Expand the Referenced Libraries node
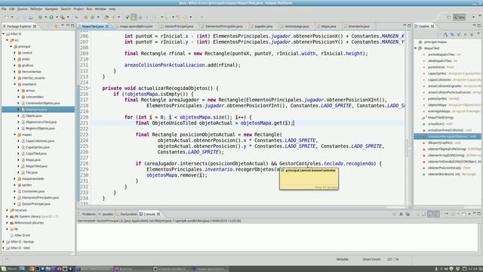Screen dimensions: 483x272 tap(8, 223)
